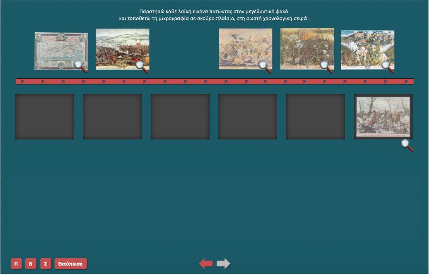
Task: Click the Σ button
Action: (x=46, y=264)
